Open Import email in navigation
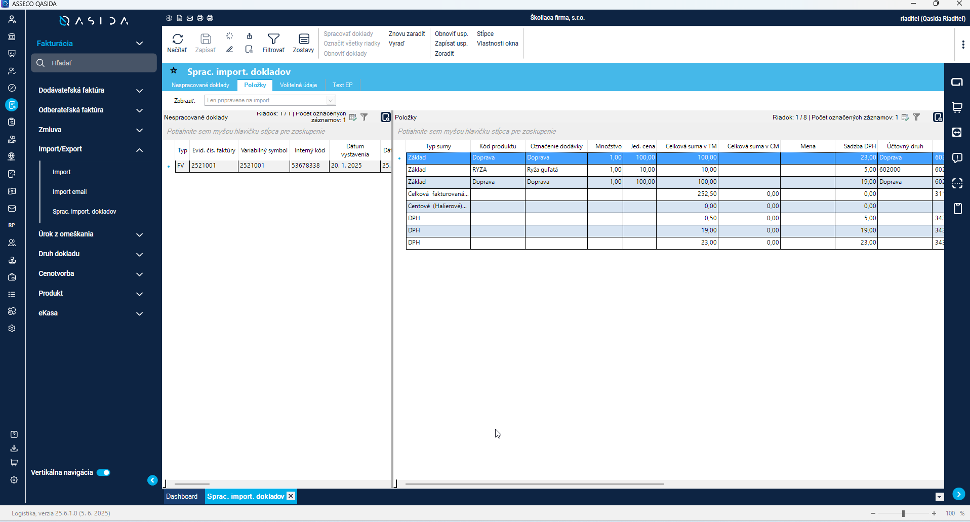The height and width of the screenshot is (522, 970). (69, 192)
